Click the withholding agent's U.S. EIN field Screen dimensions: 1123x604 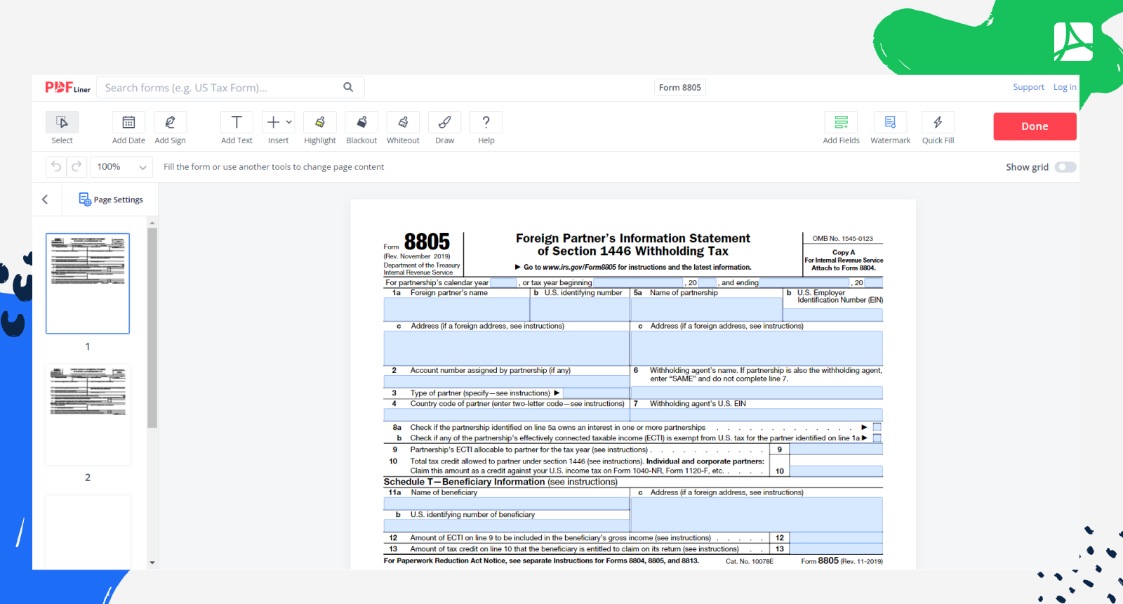pyautogui.click(x=757, y=415)
